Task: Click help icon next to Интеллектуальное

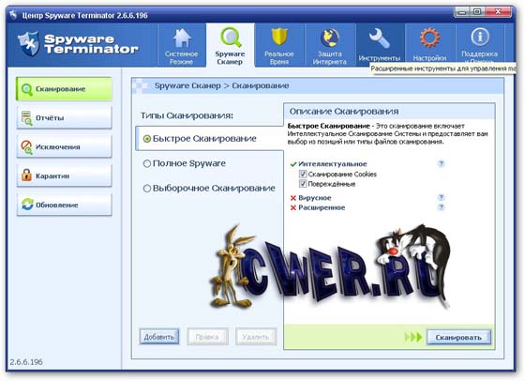Action: 442,163
